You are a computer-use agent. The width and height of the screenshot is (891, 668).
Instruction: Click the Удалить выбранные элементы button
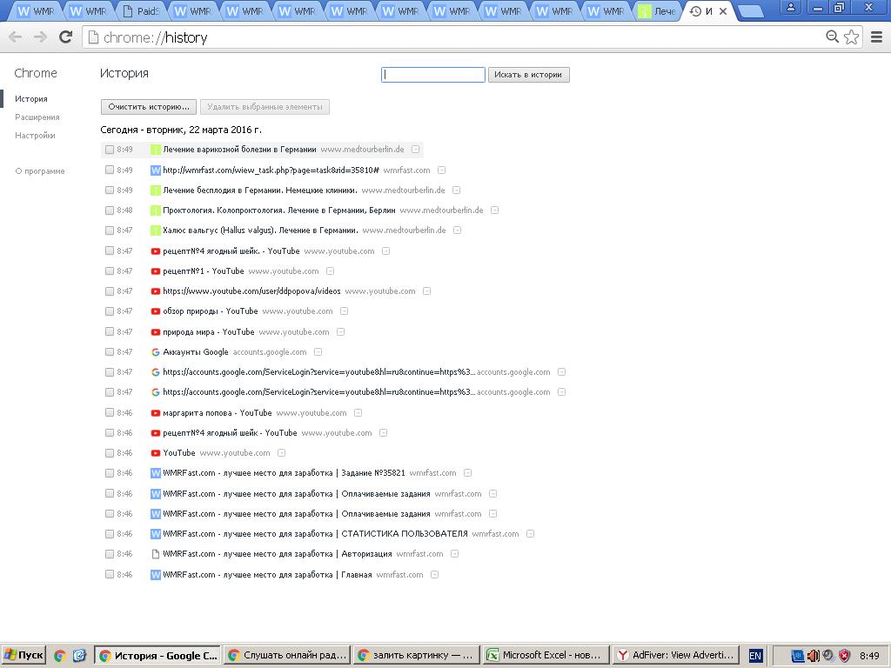(x=265, y=107)
